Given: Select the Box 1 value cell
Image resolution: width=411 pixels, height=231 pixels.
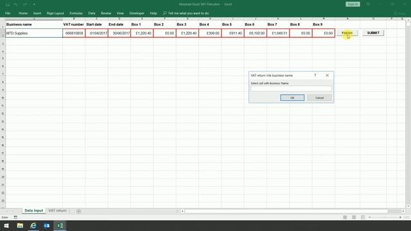Looking at the screenshot, I should point(142,33).
